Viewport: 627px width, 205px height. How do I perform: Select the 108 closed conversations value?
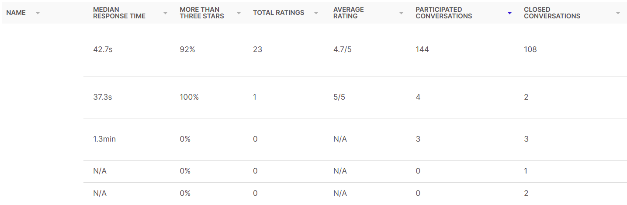coord(530,49)
